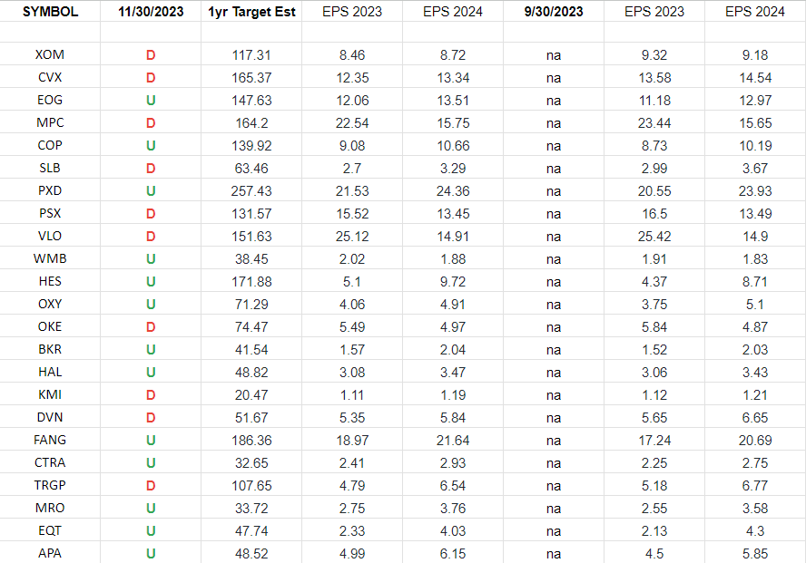Click the 117.31 target estimate cell
The height and width of the screenshot is (563, 806).
pos(251,55)
